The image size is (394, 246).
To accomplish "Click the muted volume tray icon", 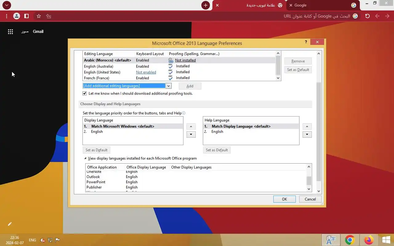I will 43,240.
